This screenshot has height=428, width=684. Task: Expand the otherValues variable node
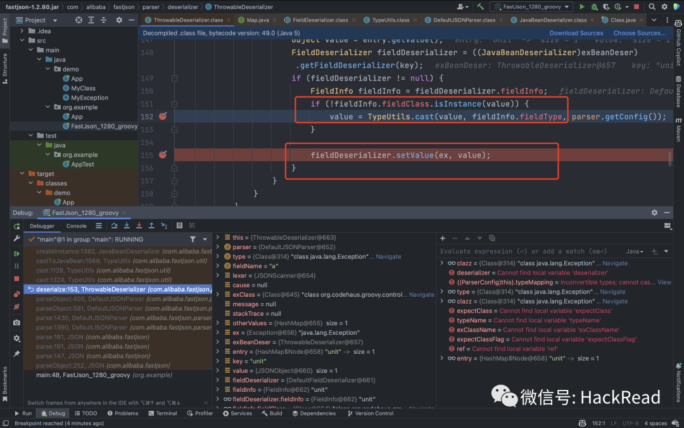218,323
